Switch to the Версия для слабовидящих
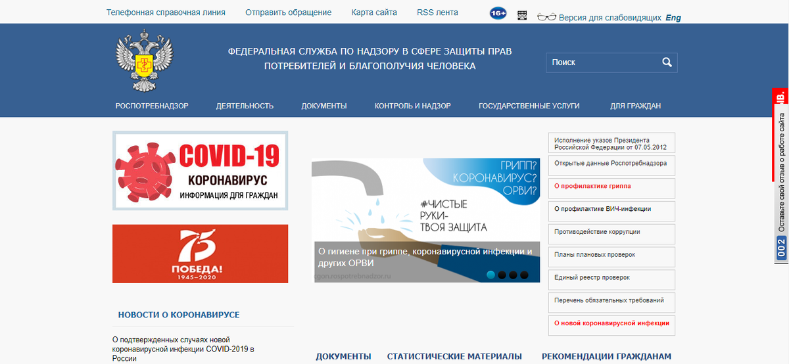The image size is (789, 364). [610, 18]
